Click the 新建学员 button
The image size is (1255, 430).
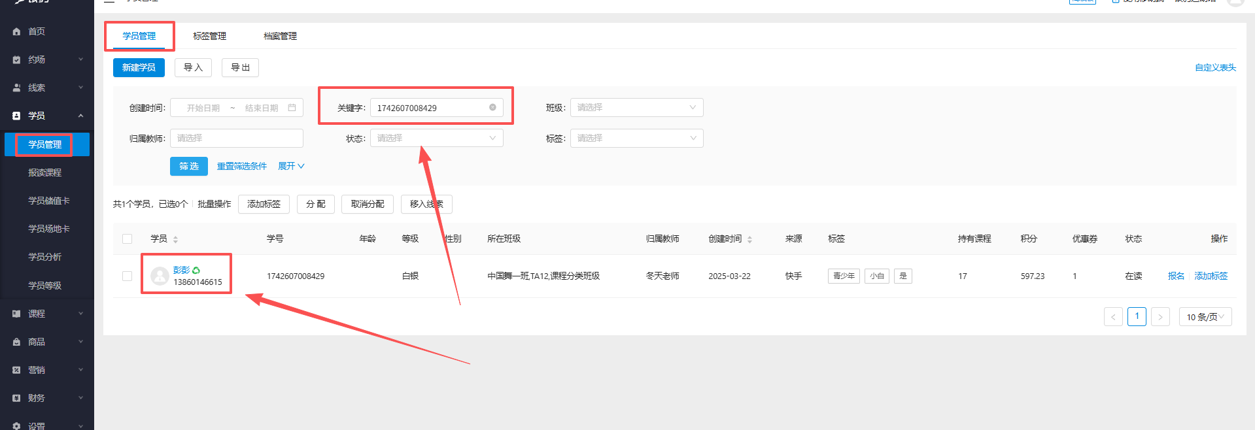139,67
